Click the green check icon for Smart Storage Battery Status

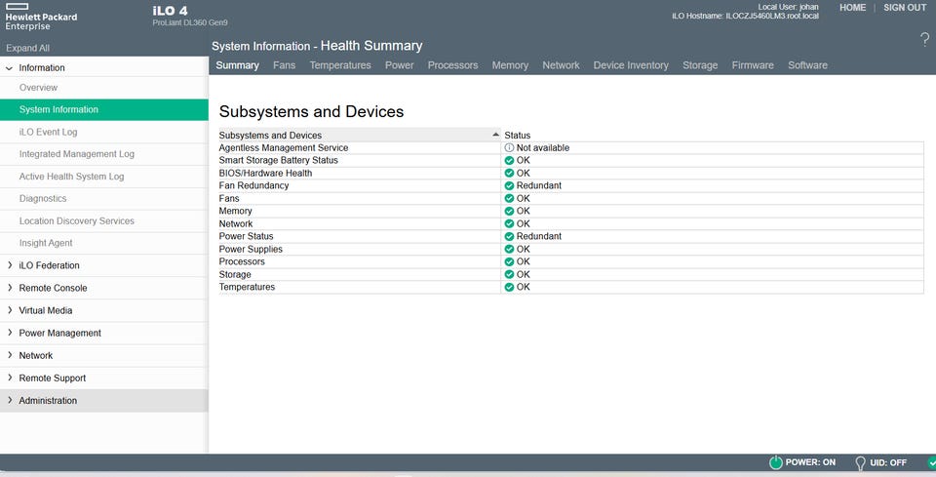coord(509,160)
